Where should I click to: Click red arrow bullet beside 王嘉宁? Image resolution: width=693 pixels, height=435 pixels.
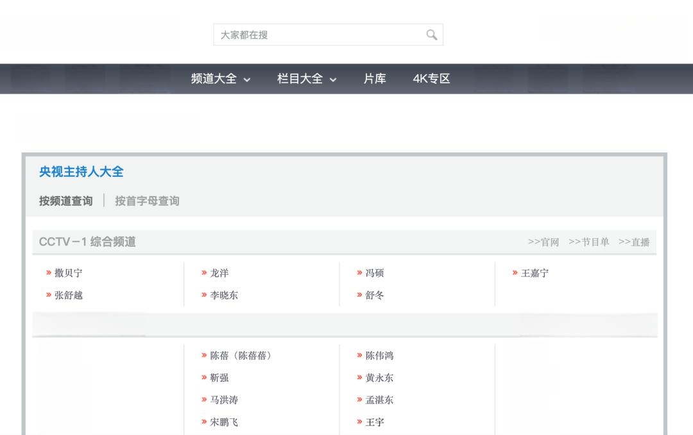[515, 273]
